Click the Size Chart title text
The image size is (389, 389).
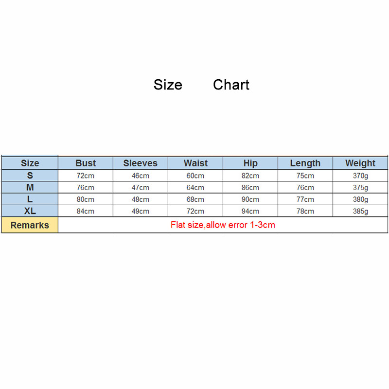pyautogui.click(x=201, y=85)
